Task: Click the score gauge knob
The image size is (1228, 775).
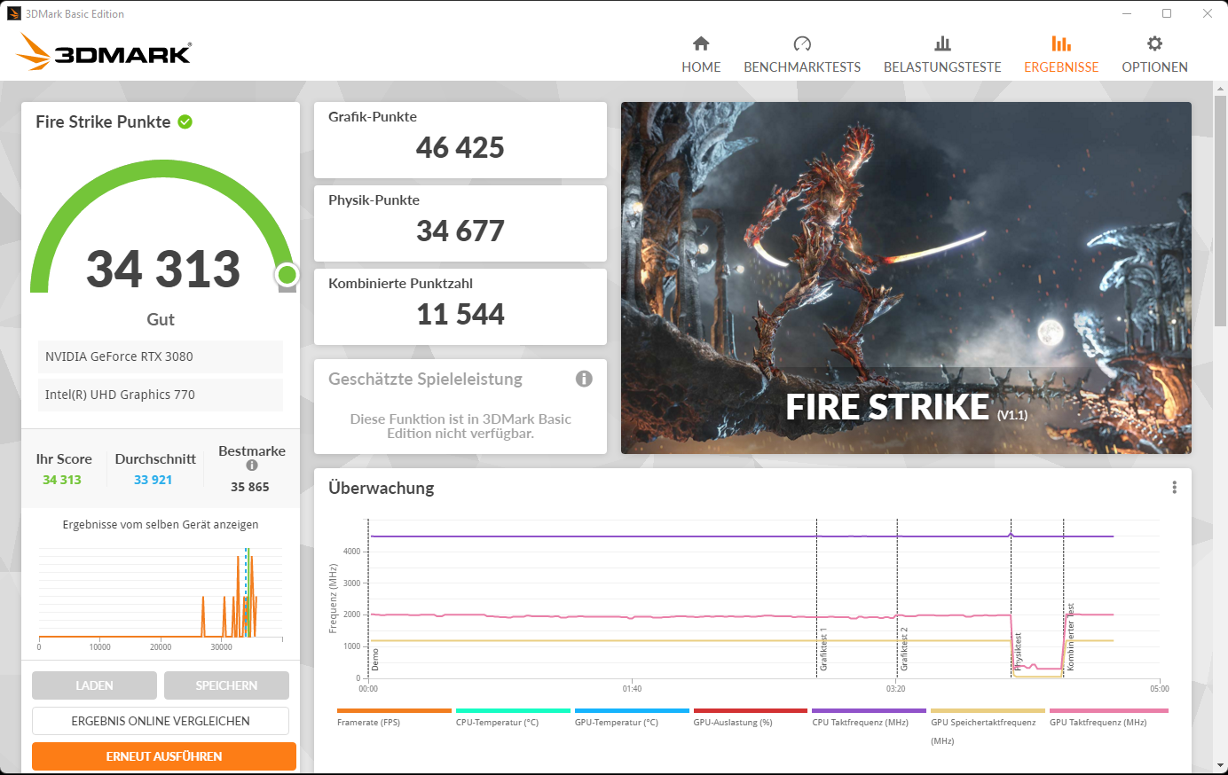Action: point(287,275)
